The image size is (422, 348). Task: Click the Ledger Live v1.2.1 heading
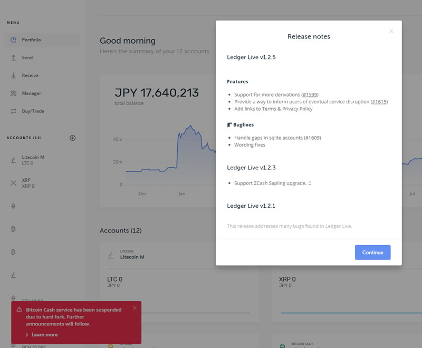(x=251, y=206)
